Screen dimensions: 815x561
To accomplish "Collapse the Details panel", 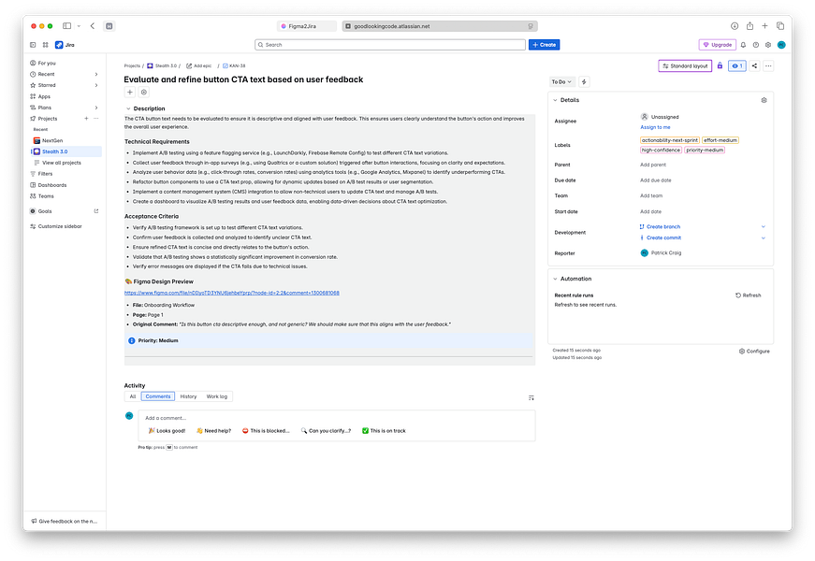I will point(556,100).
